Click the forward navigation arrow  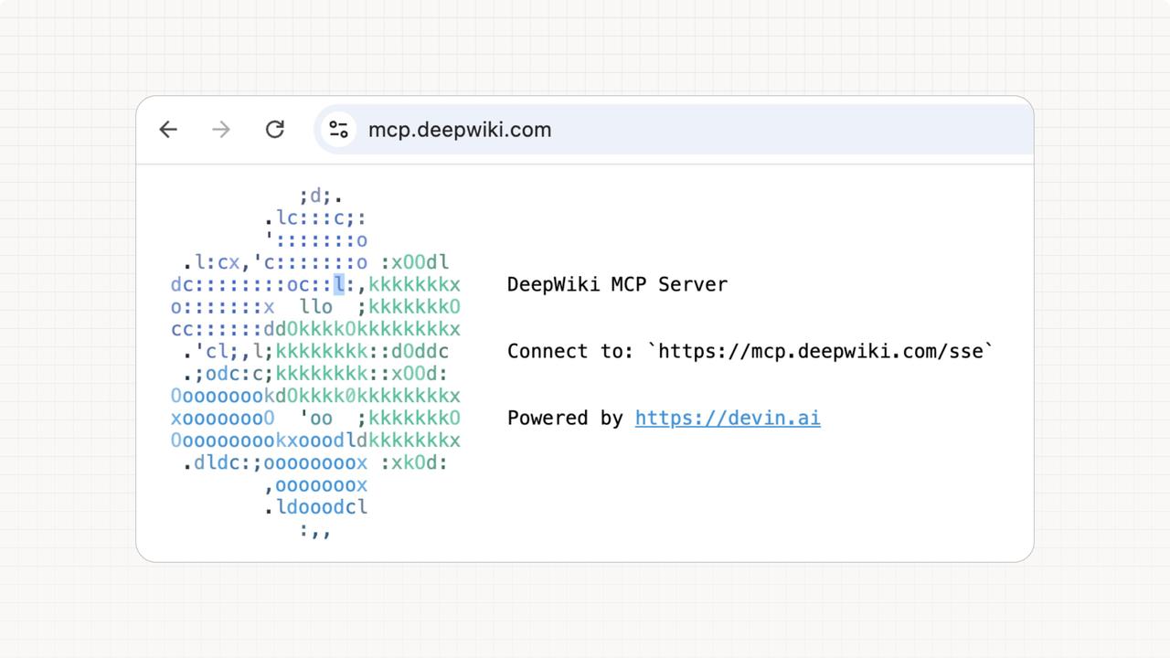tap(221, 130)
